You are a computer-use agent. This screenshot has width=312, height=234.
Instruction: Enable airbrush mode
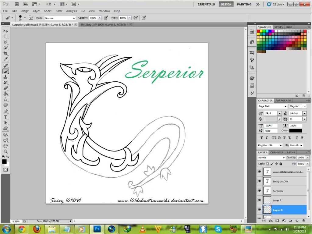(136, 18)
